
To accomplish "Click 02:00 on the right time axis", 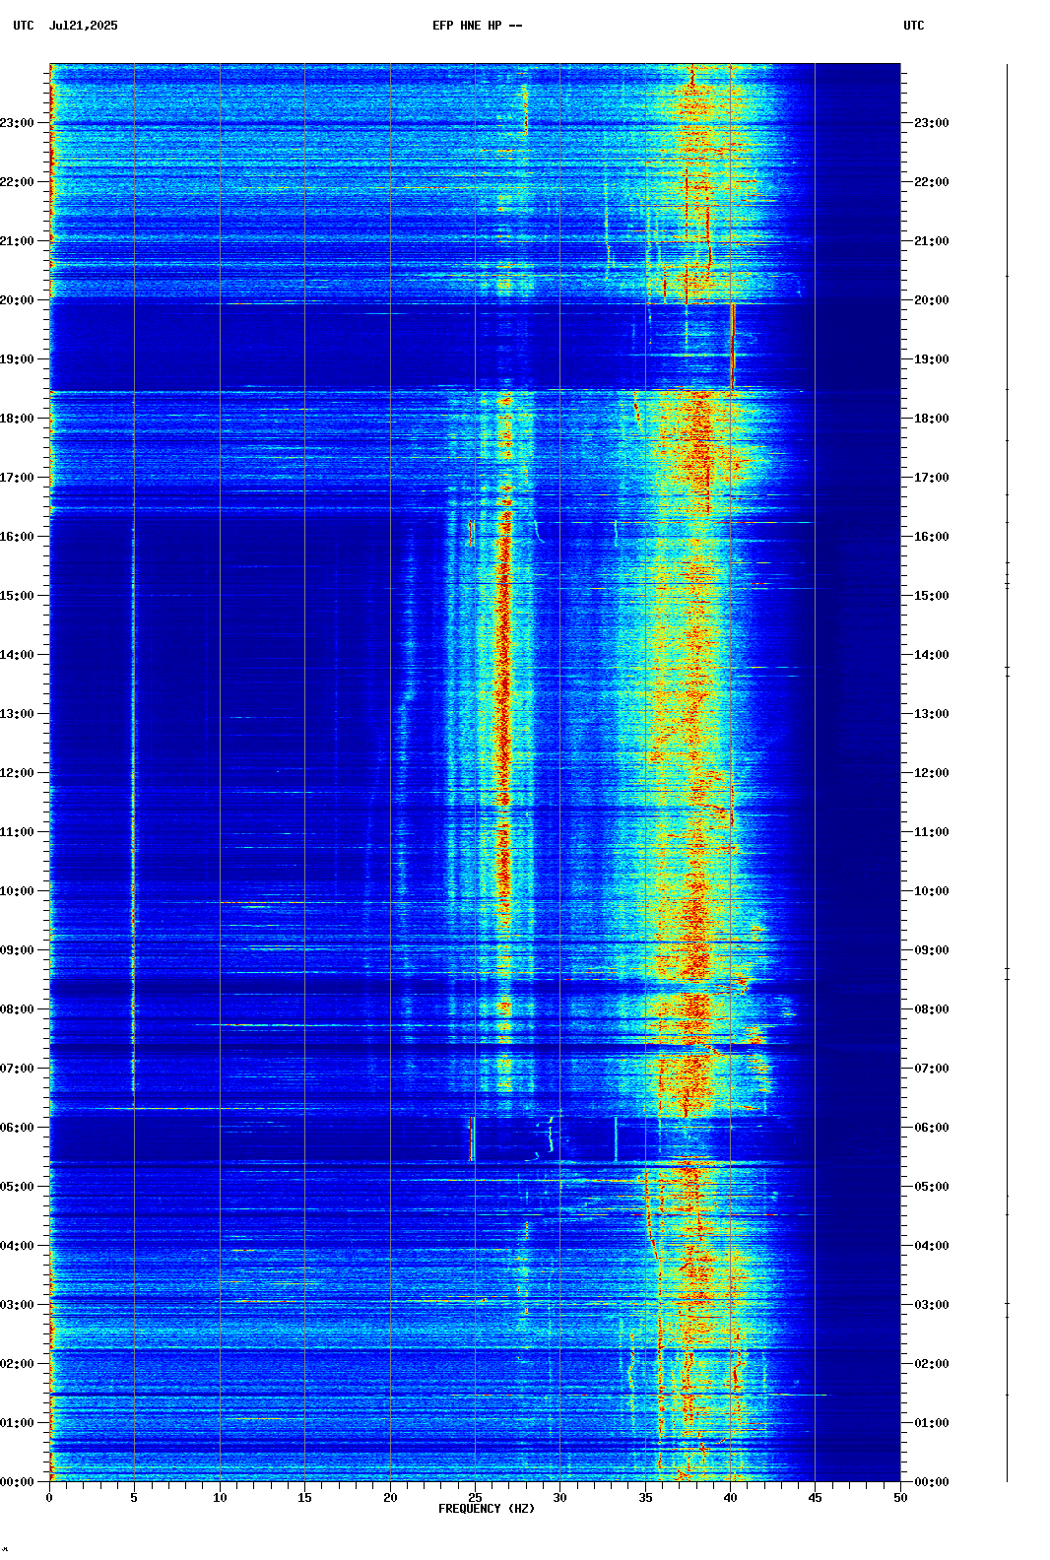I will click(932, 1364).
